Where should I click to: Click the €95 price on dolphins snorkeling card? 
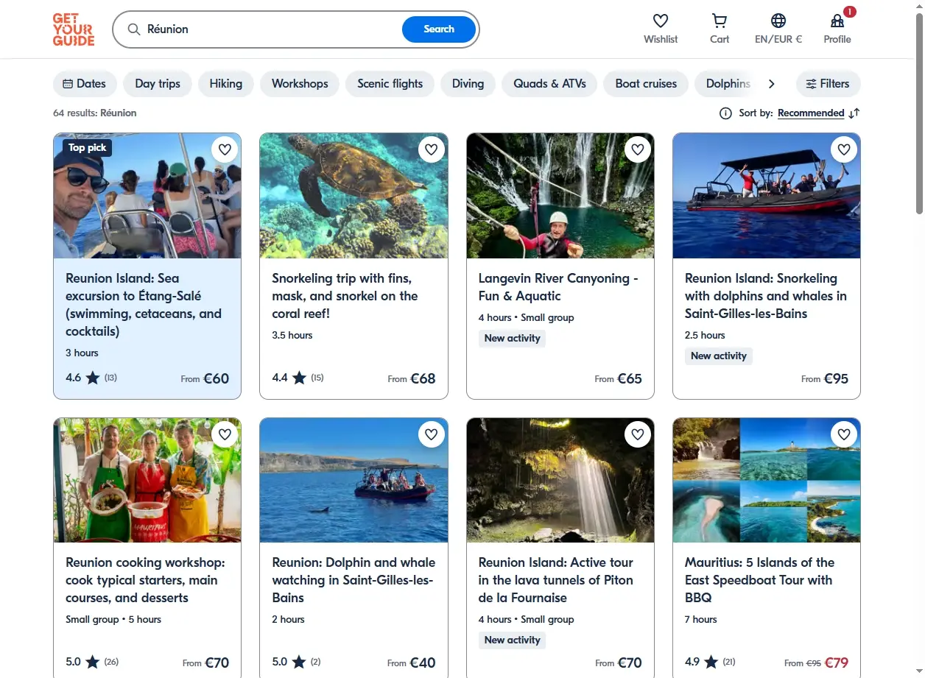(x=836, y=378)
